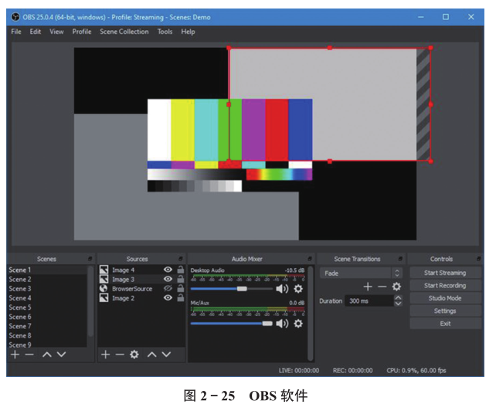Open Mic/Aux audio settings gear

[298, 323]
